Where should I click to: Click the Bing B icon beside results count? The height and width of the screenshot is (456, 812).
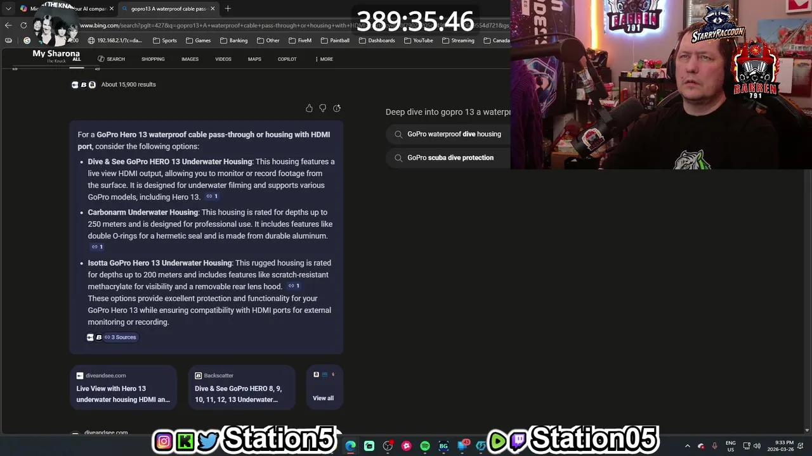(x=83, y=84)
